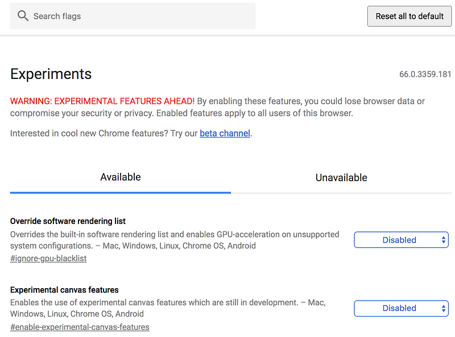Viewport: 455px width, 337px height.
Task: Click the #ignore-gpu-blacklist anchor link
Action: tap(48, 258)
